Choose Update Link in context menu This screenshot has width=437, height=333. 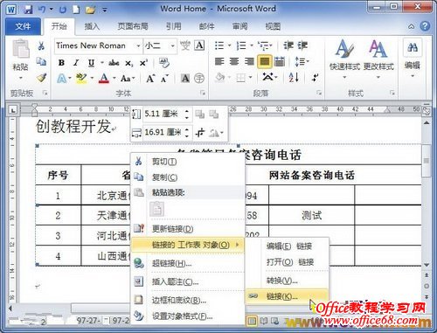pyautogui.click(x=188, y=229)
